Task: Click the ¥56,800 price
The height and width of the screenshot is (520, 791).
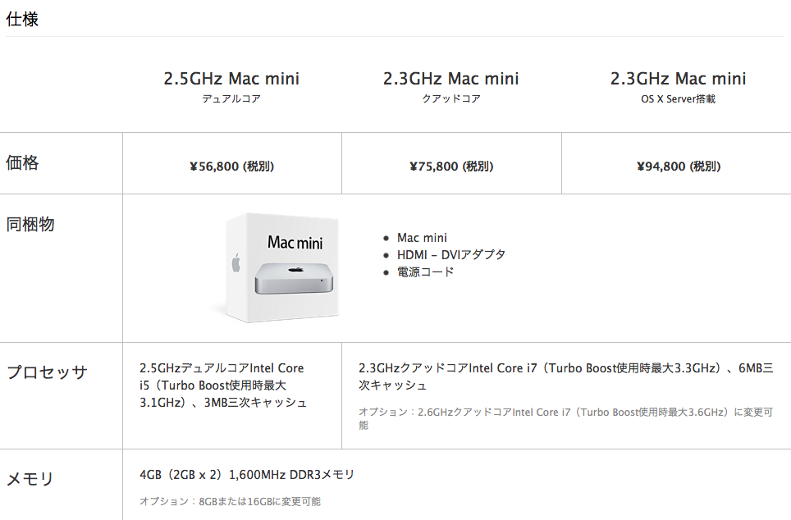Action: click(231, 166)
